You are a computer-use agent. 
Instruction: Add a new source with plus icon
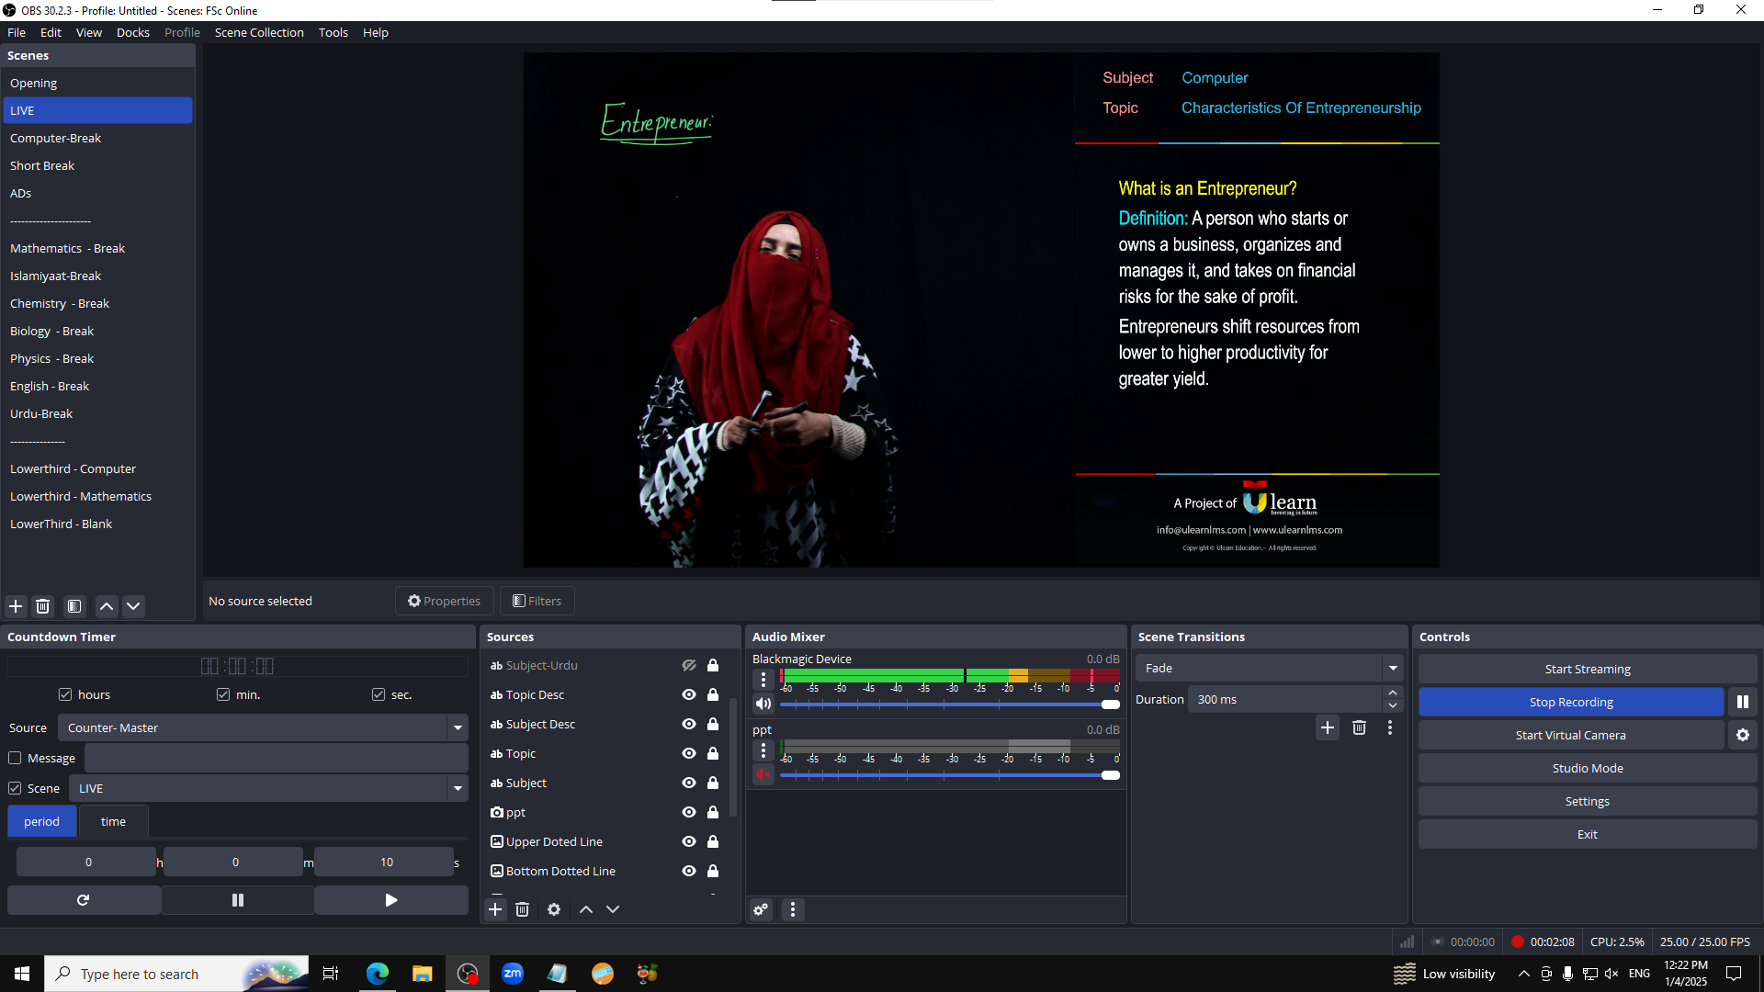[495, 909]
